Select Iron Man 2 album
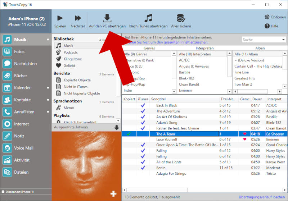 (243, 84)
